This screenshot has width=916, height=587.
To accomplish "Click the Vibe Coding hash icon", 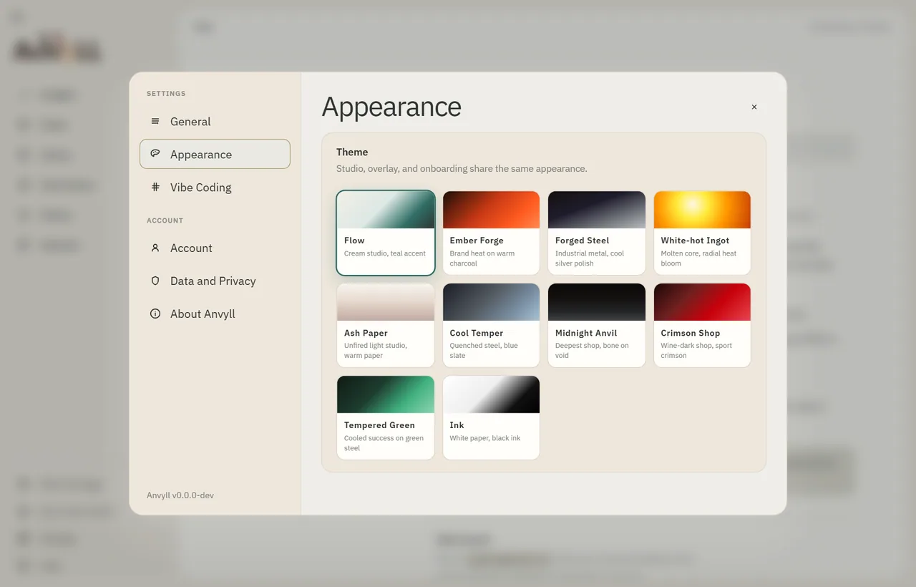I will [x=155, y=187].
